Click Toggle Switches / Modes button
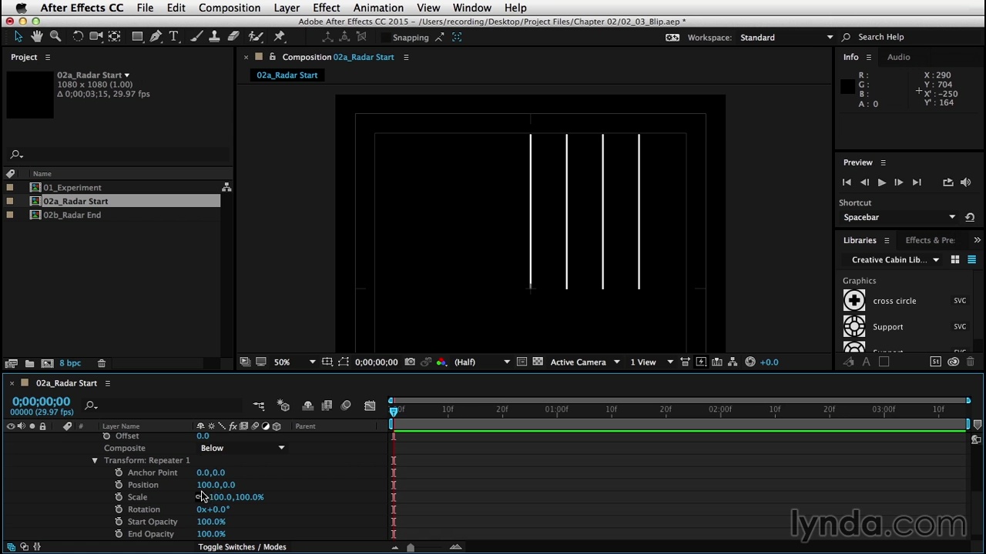Screen dimensions: 986x554 click(242, 547)
